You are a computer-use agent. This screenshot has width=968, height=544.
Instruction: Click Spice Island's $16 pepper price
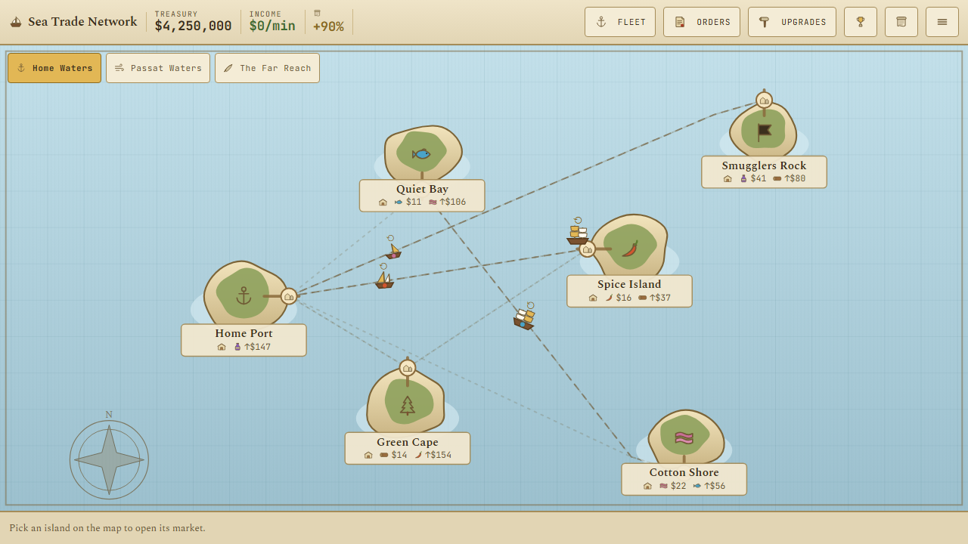tap(624, 298)
